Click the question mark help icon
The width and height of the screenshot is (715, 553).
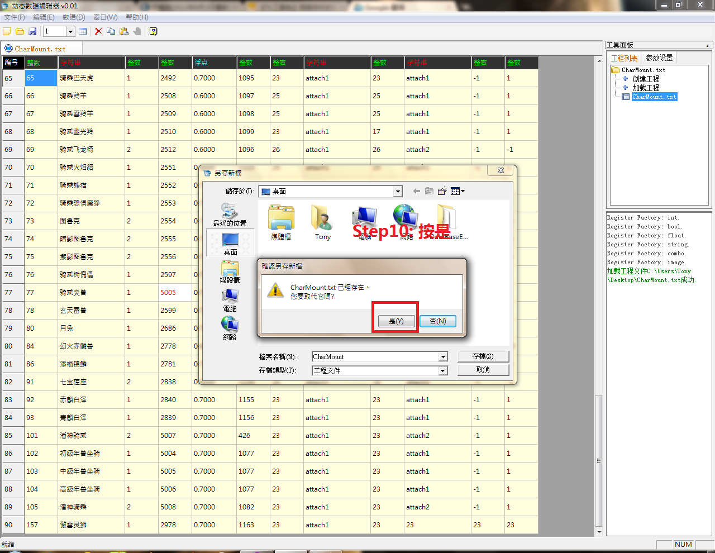[x=154, y=31]
